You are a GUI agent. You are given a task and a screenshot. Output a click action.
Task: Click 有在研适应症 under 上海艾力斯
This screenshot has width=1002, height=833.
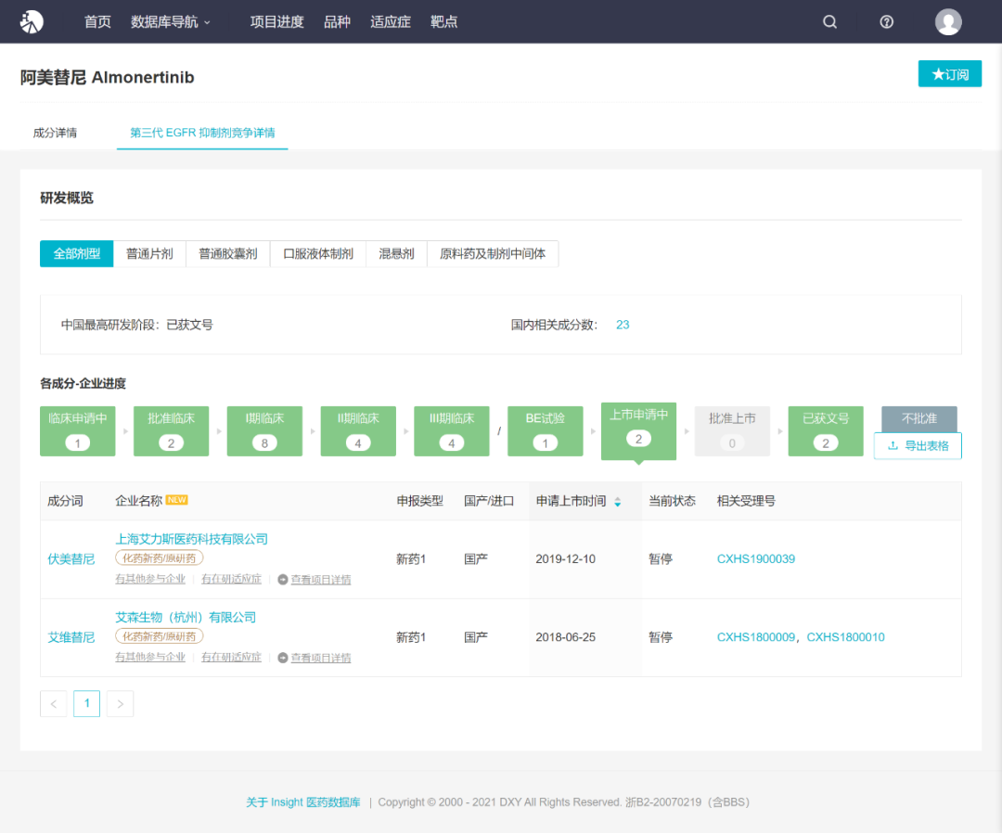[x=231, y=580]
